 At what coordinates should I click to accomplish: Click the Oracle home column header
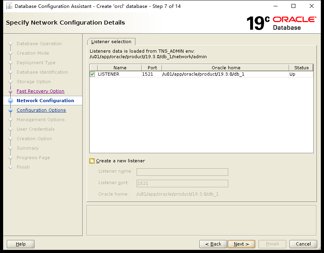pos(226,68)
